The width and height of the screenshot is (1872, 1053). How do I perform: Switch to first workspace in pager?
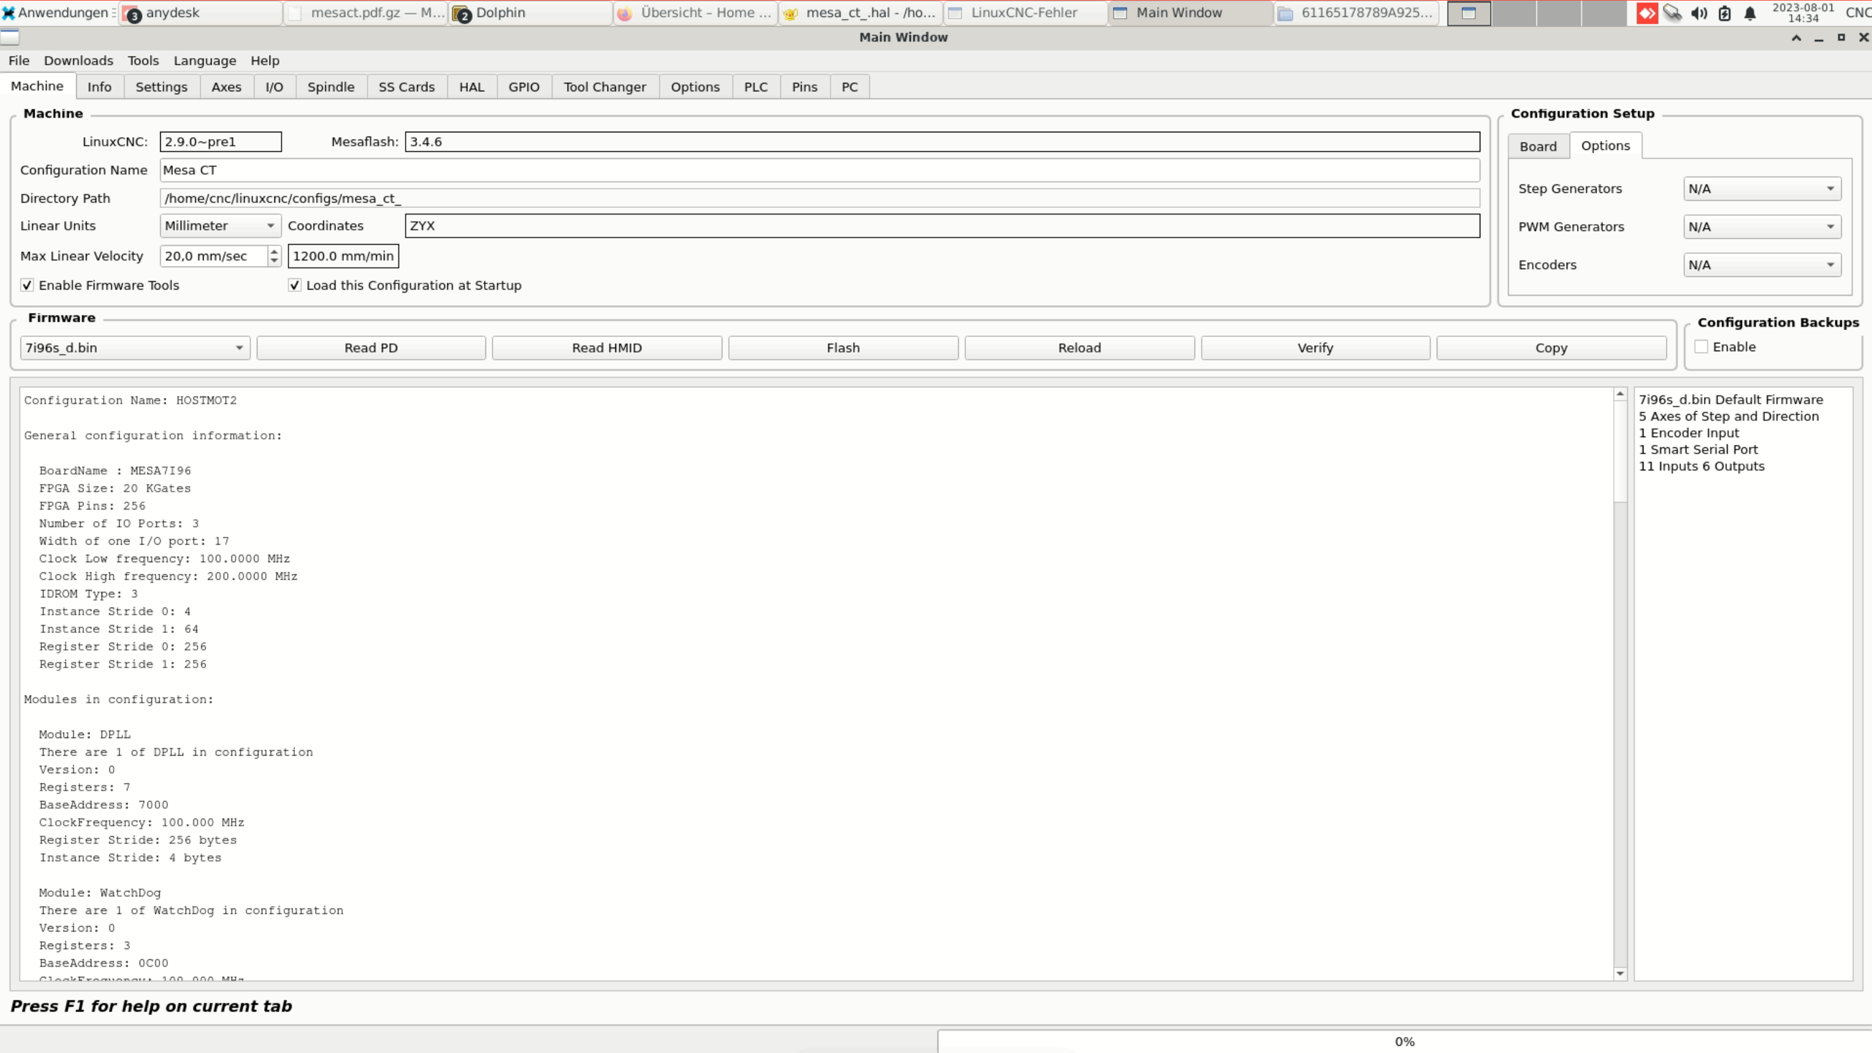1469,13
